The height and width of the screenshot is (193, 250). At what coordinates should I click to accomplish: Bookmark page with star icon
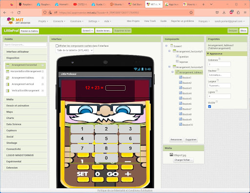click(x=191, y=13)
